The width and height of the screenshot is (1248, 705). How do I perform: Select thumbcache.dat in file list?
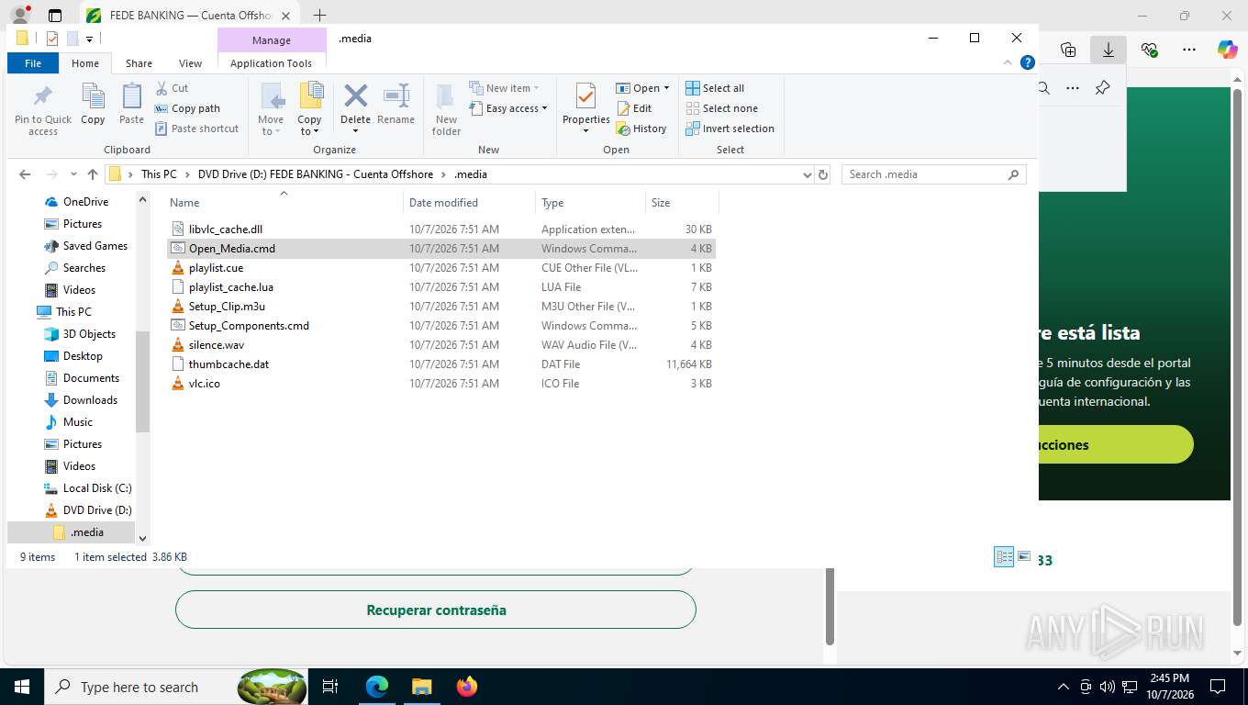(x=228, y=364)
